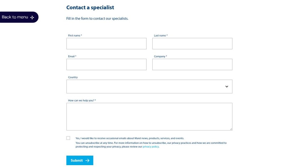Image resolution: width=297 pixels, height=167 pixels.
Task: Tick the Marel news emails checkbox
Action: (68, 138)
